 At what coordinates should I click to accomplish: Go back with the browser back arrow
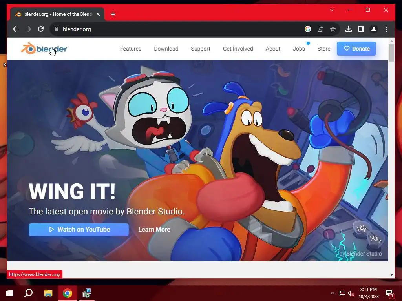[x=16, y=29]
